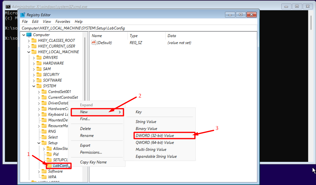Collapse the SYSTEM key
The height and width of the screenshot is (185, 316).
click(x=34, y=86)
